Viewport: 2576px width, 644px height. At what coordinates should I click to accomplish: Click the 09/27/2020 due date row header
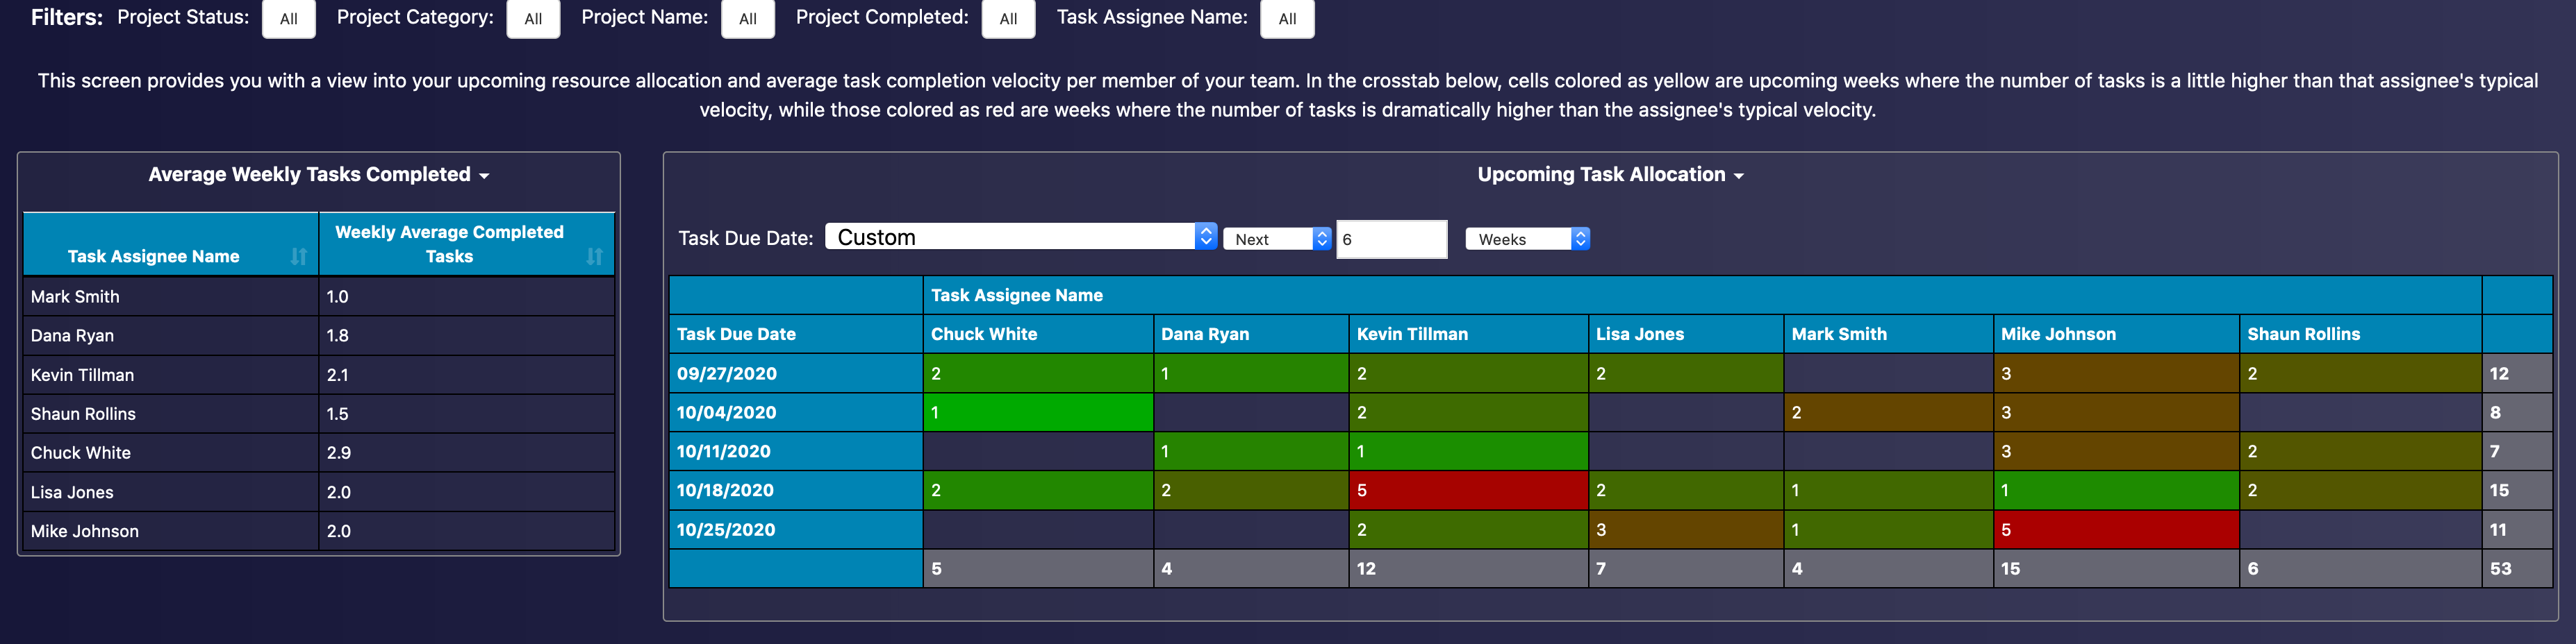coord(727,373)
